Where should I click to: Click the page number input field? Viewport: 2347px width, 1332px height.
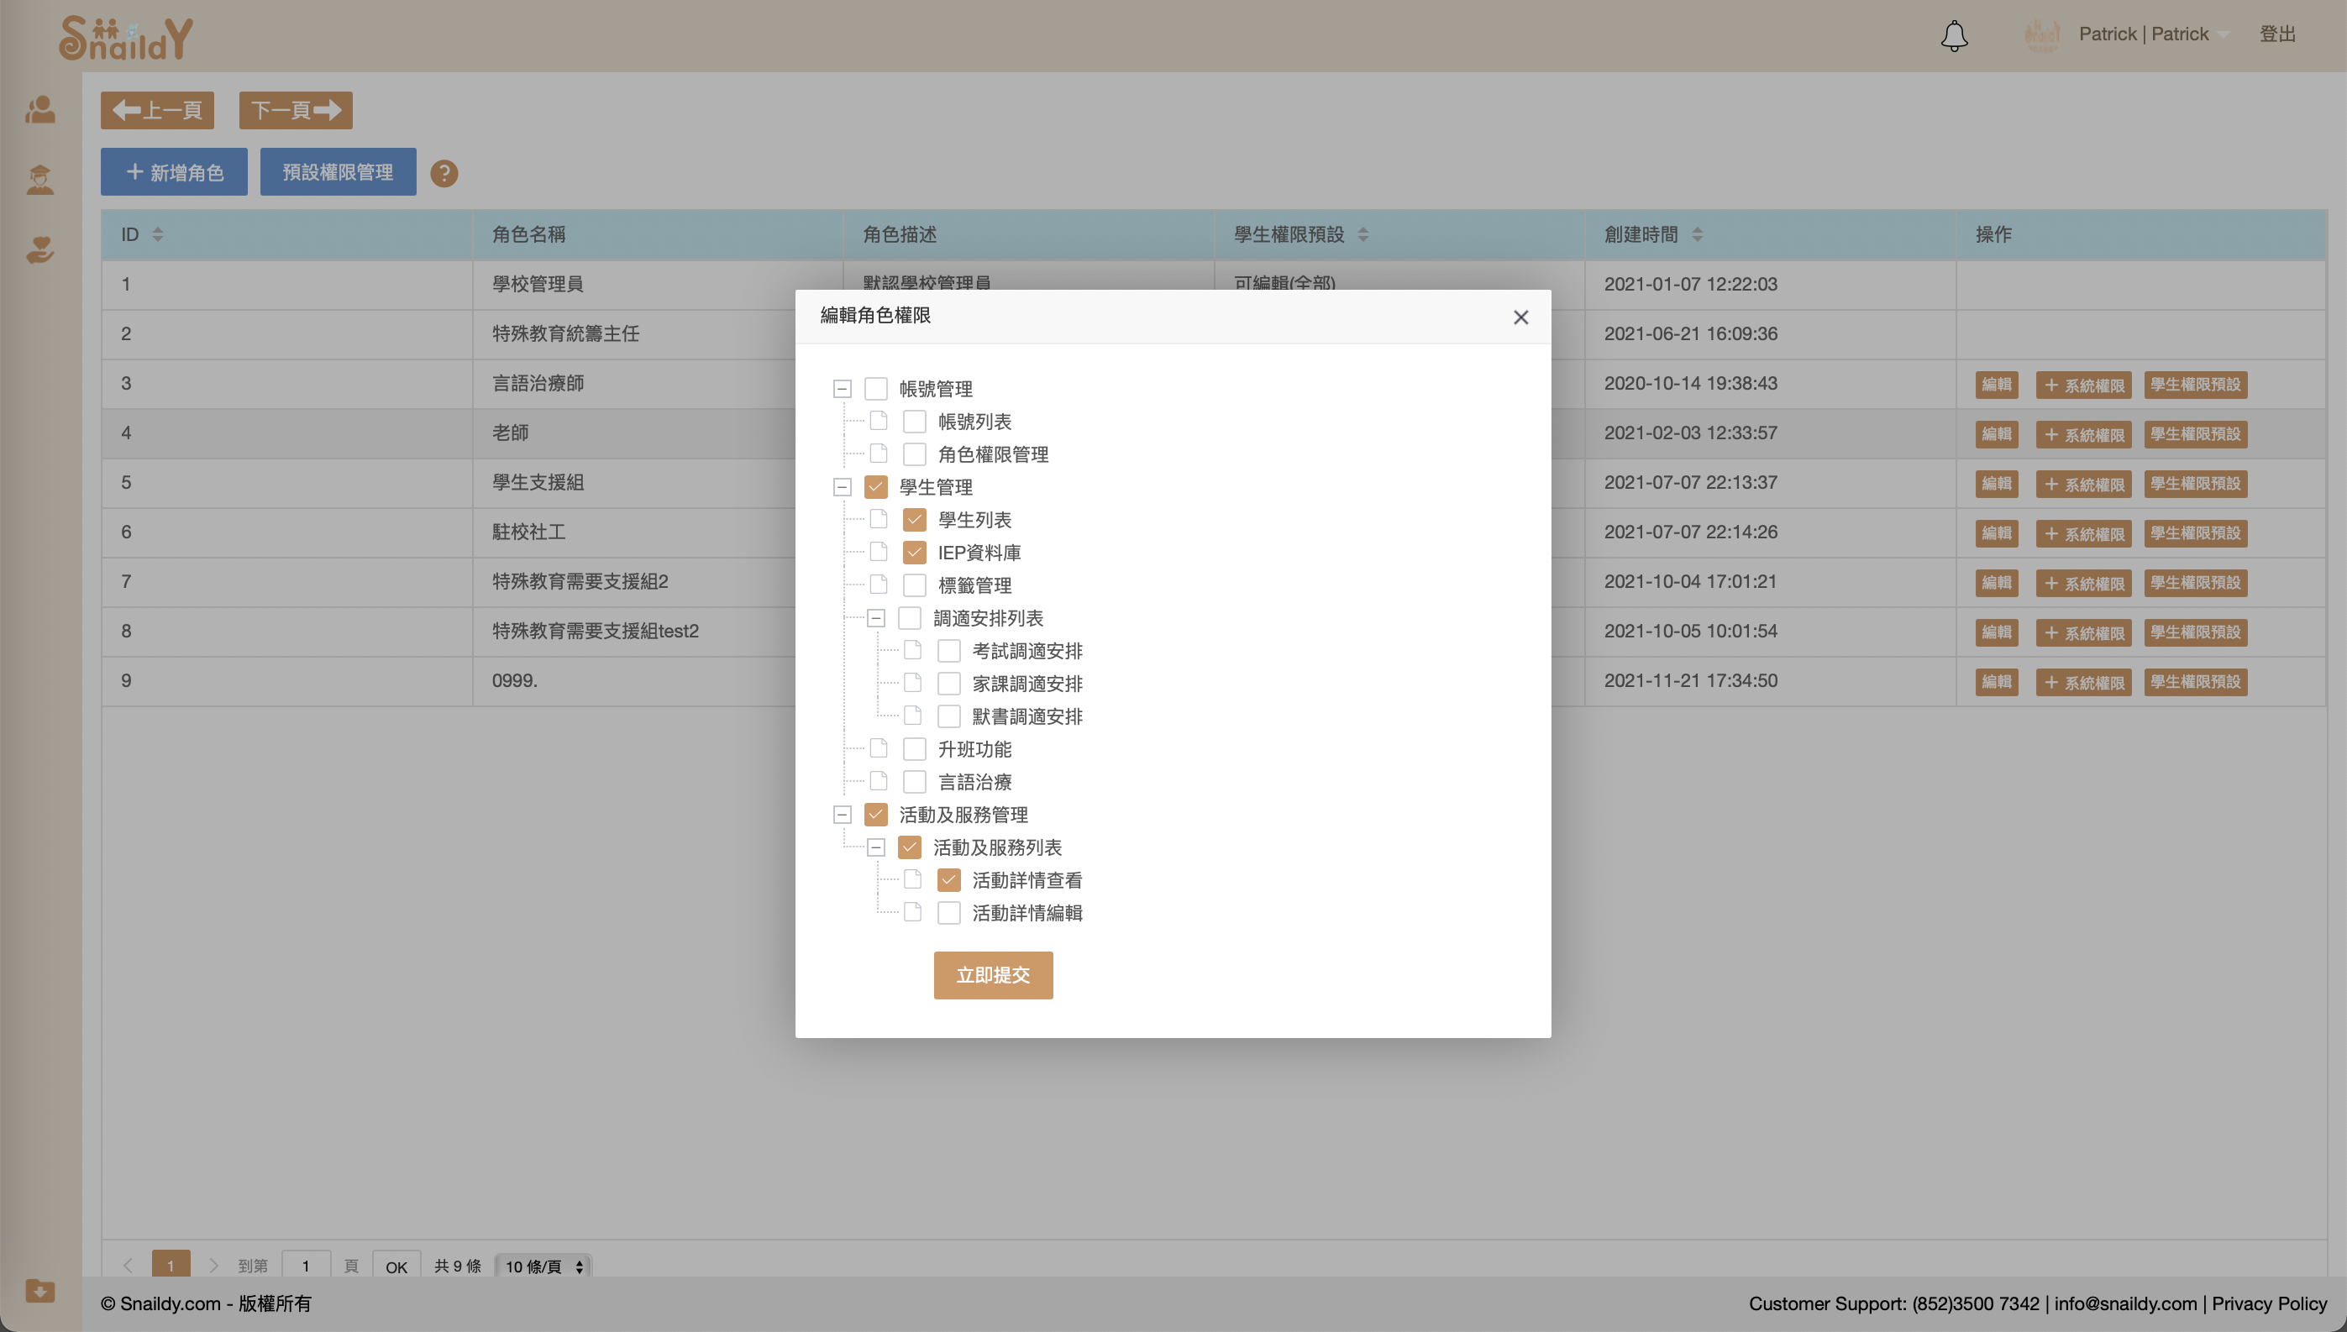[307, 1266]
